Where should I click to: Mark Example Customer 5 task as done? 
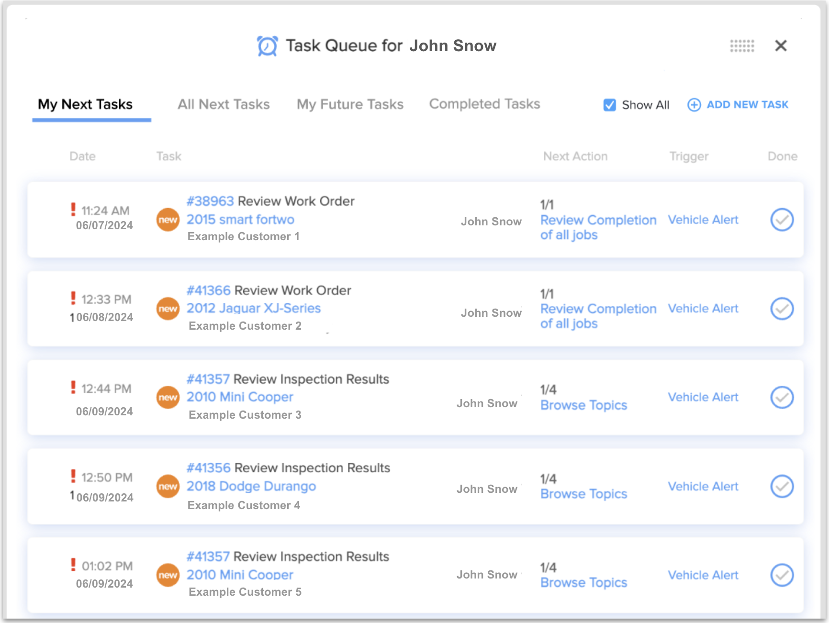coord(782,575)
